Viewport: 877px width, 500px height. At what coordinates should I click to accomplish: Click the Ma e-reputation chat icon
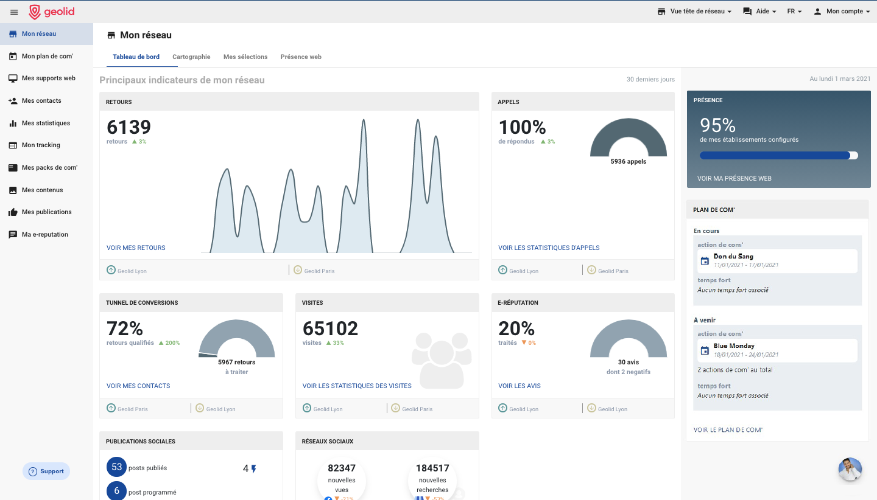pos(13,234)
